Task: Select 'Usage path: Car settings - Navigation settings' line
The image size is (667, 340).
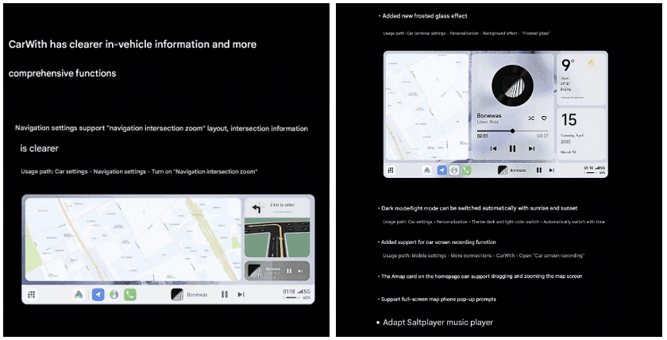Action: [139, 172]
